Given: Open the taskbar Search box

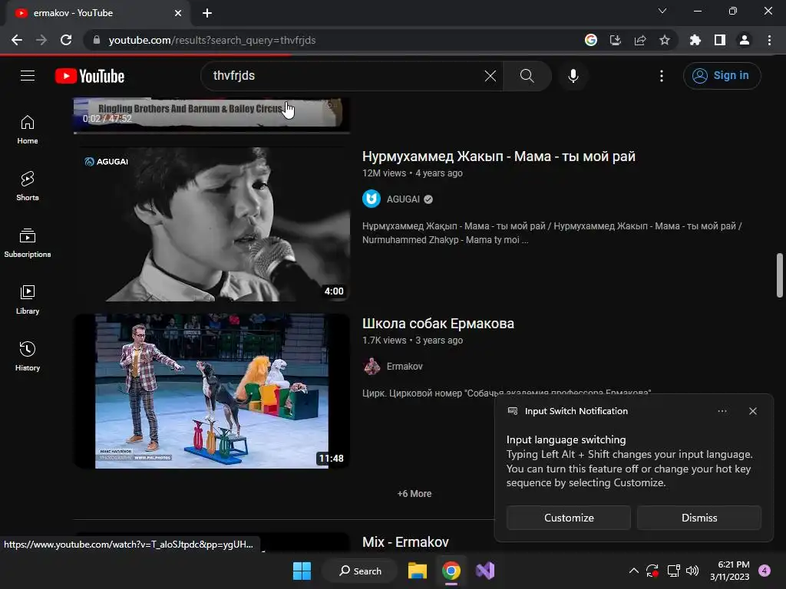Looking at the screenshot, I should pos(360,571).
